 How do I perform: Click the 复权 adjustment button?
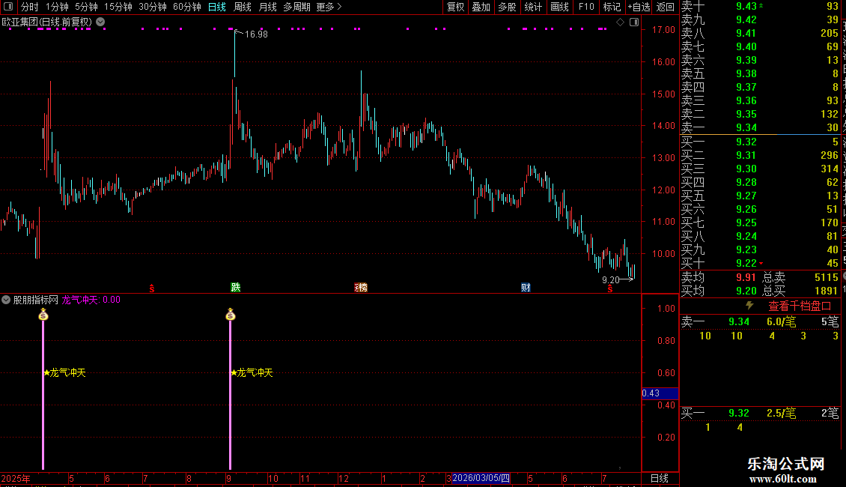[x=455, y=7]
